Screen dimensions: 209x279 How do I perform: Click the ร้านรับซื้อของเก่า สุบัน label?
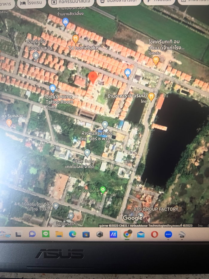(40, 45)
